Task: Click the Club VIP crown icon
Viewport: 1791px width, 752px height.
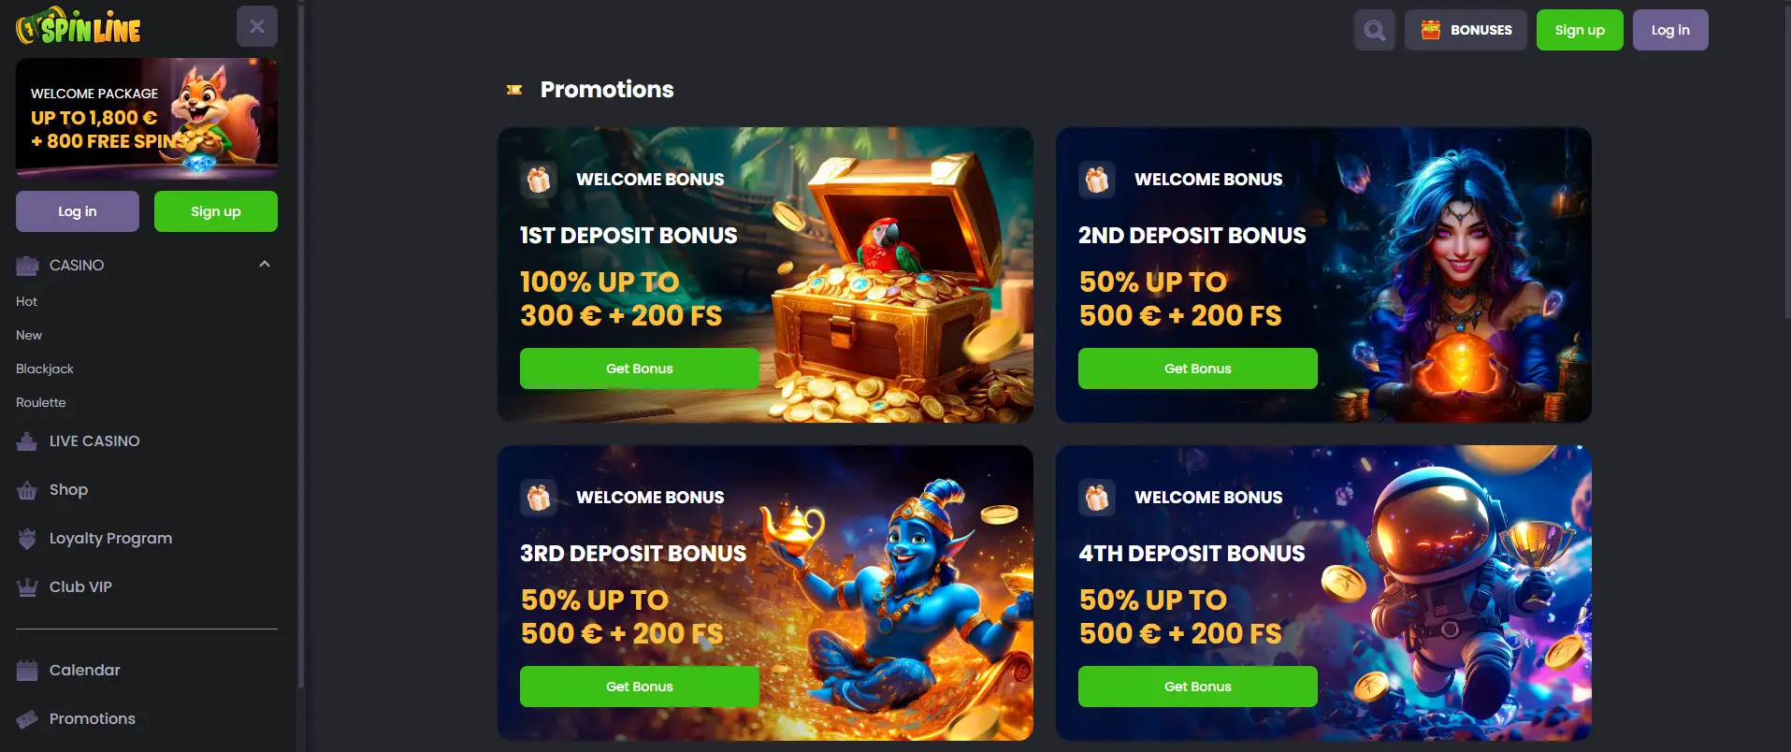Action: (x=27, y=587)
